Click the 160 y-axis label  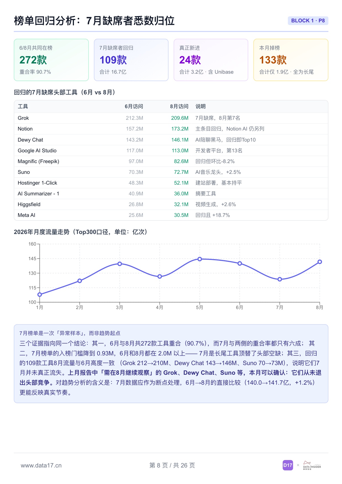tap(32, 244)
